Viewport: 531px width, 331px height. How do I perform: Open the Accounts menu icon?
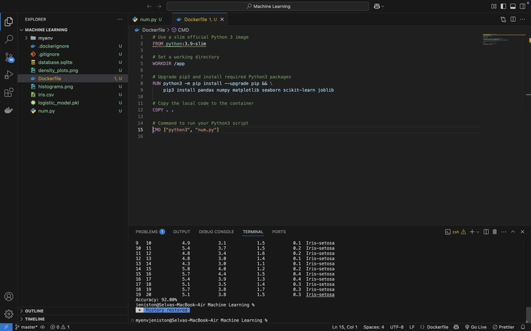9,296
